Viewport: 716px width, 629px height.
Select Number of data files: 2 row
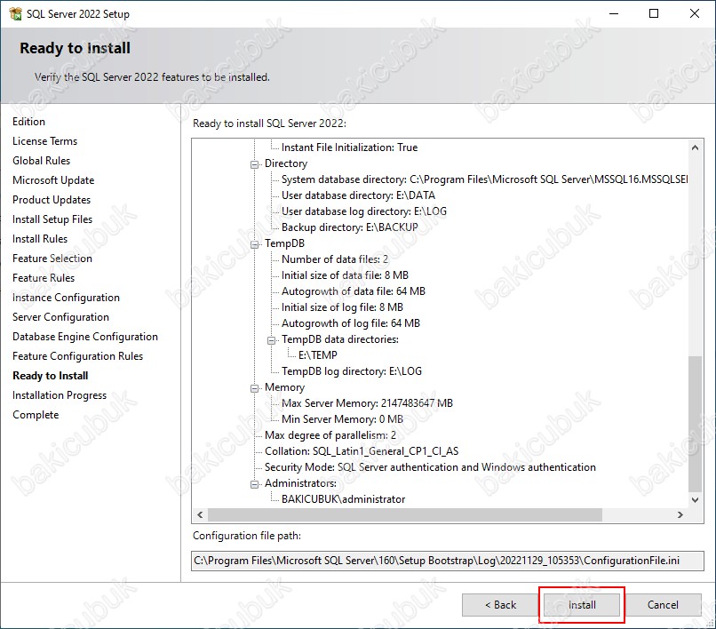pyautogui.click(x=335, y=259)
